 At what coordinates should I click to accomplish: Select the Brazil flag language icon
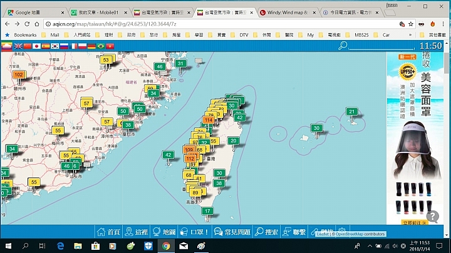point(101,46)
